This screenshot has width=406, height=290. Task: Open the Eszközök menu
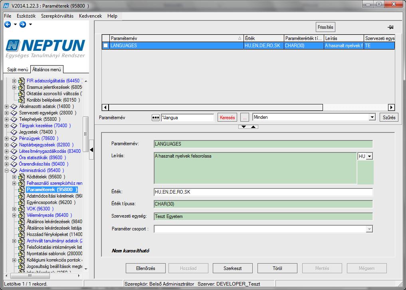tap(26, 16)
